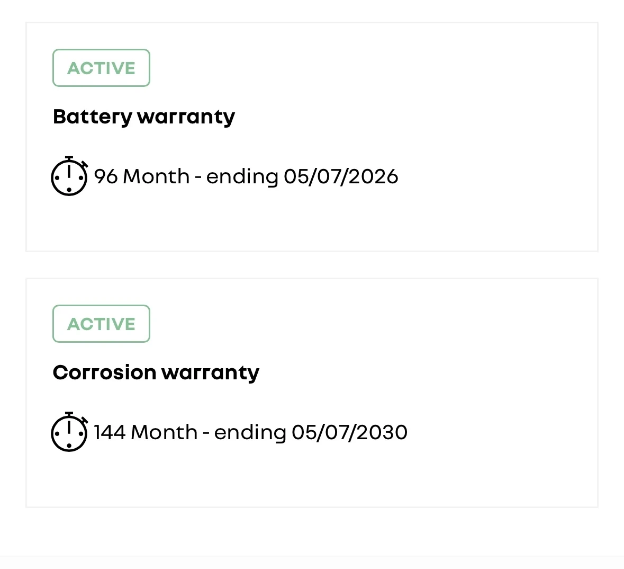Click the gray divider line at page bottom
Image resolution: width=624 pixels, height=569 pixels.
pyautogui.click(x=312, y=556)
